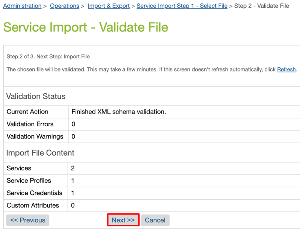Select the Validation Errors row label
The image size is (300, 232).
tap(30, 124)
